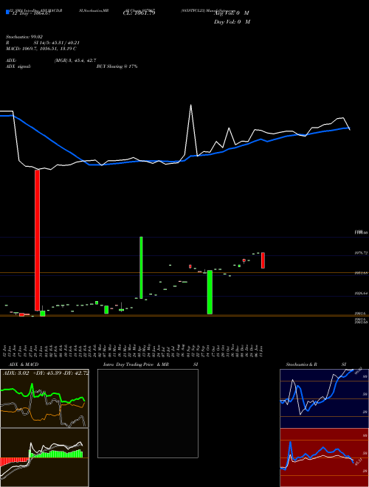This screenshot has width=369, height=487.
Task: Click the 1026.64 price axis label
Action: [x=361, y=293]
